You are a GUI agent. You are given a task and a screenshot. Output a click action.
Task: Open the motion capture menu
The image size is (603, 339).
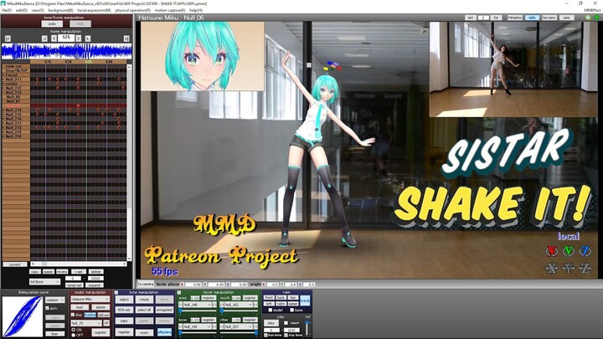169,10
